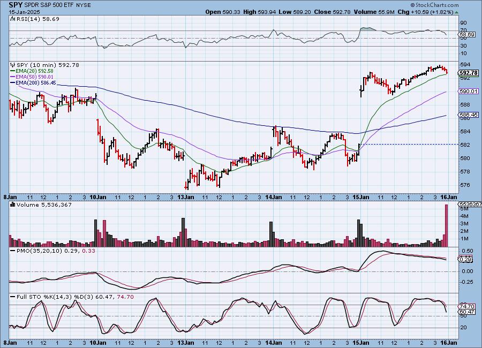The image size is (482, 348).
Task: Click the 576 price axis label
Action: (465, 185)
